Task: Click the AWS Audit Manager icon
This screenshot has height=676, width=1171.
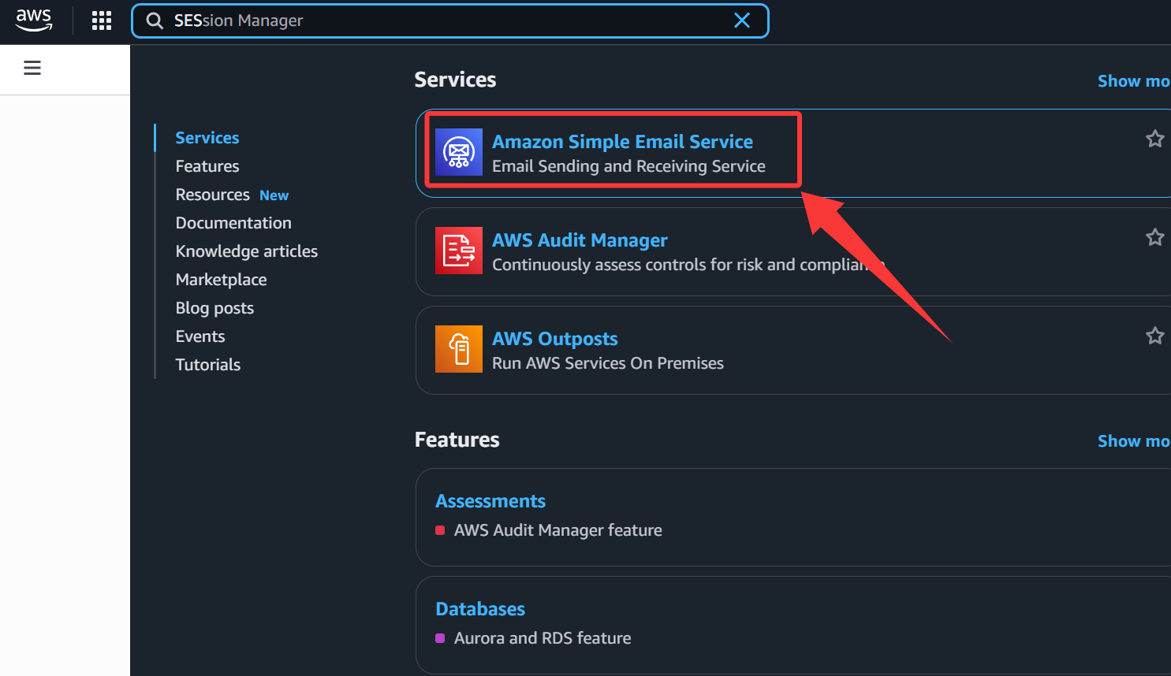Action: pos(459,251)
